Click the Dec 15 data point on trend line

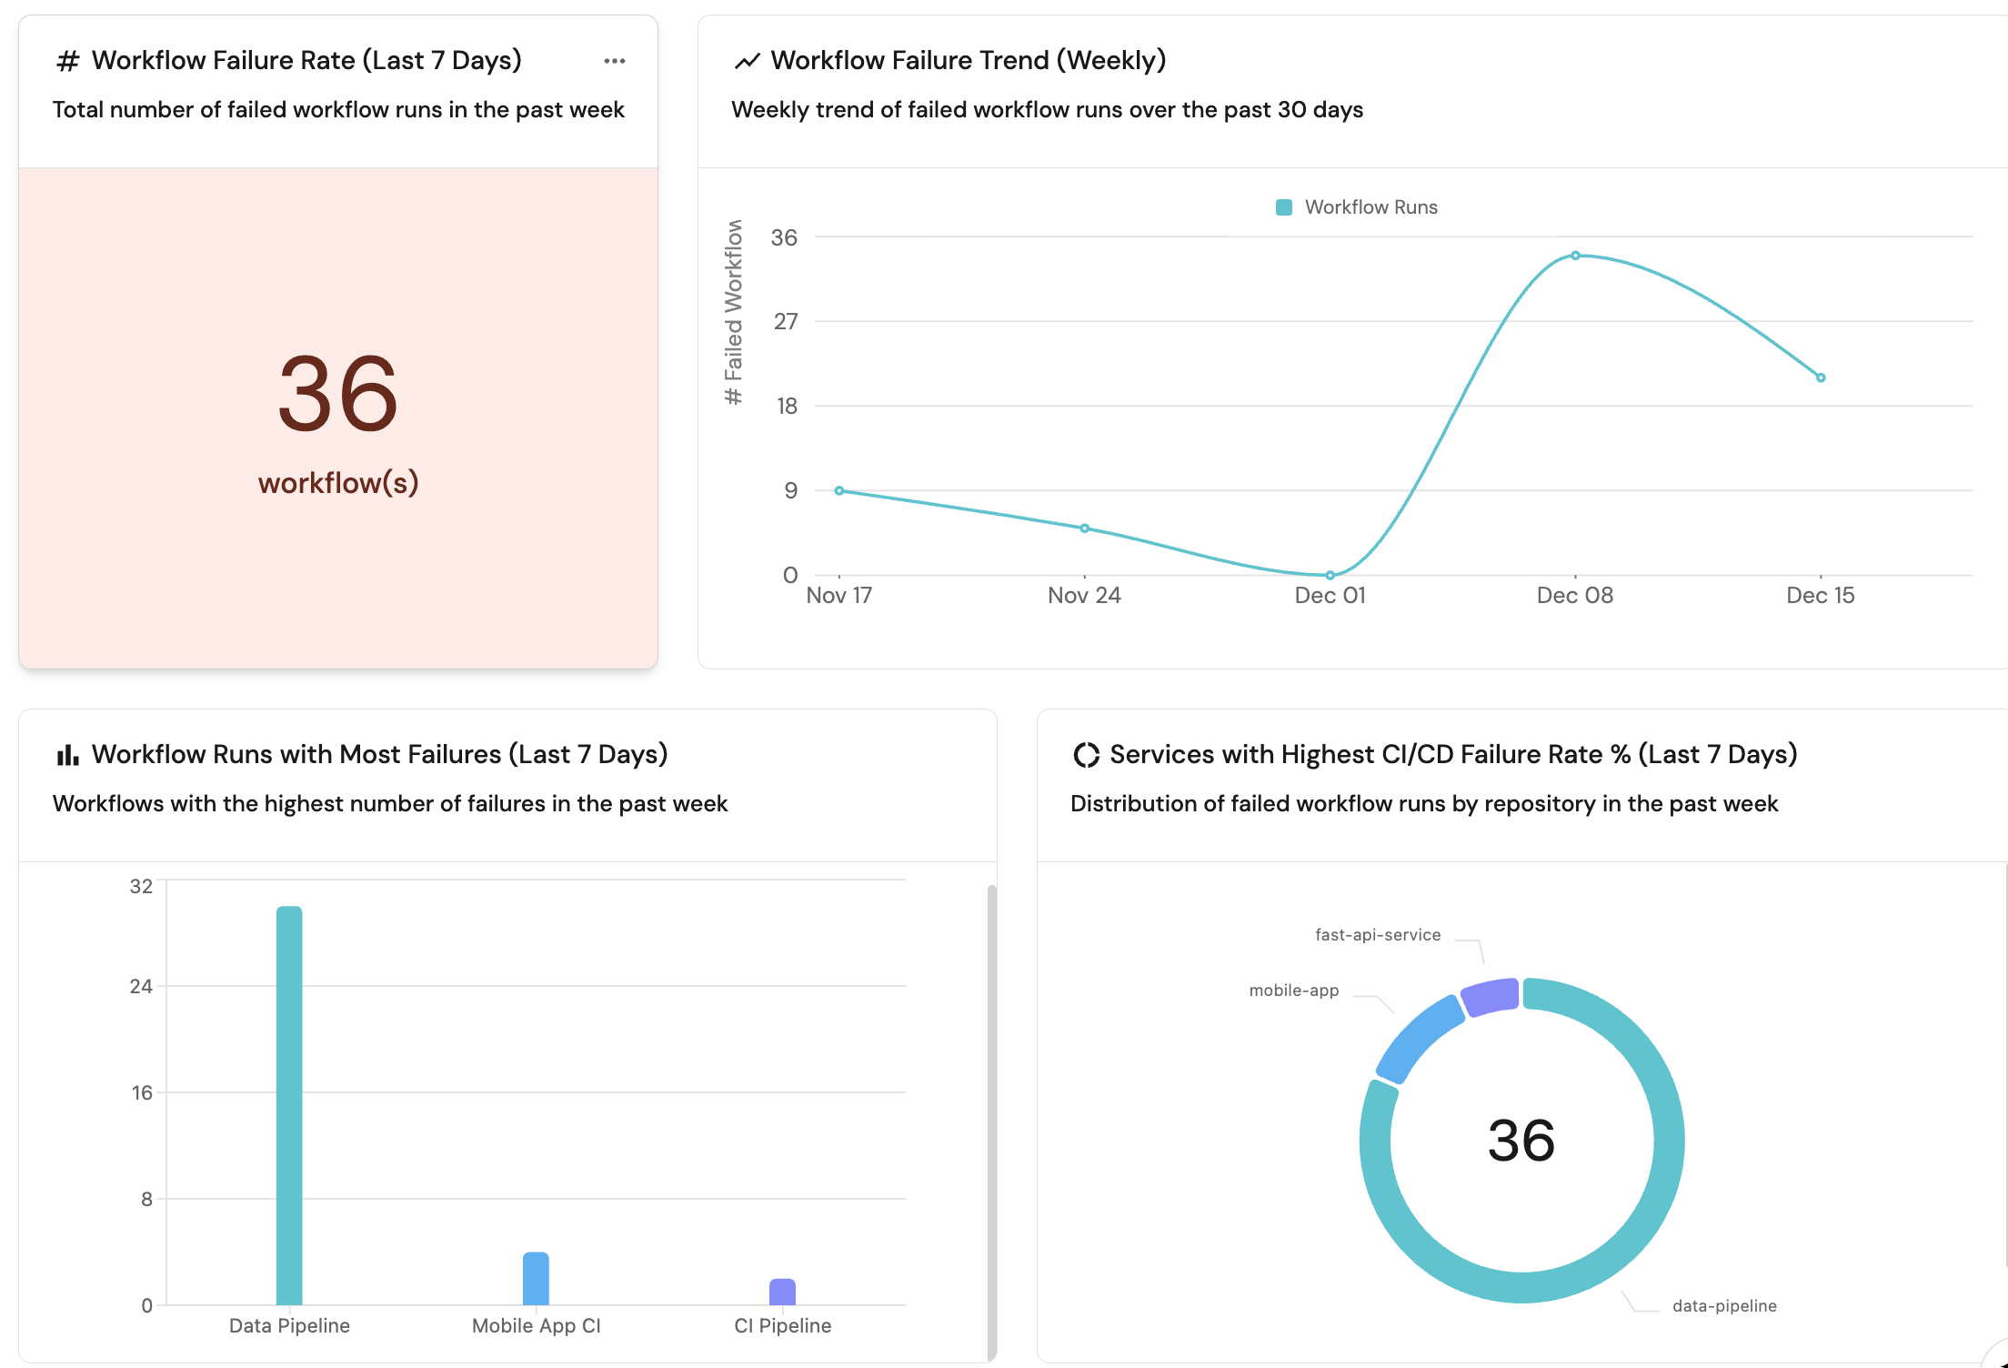click(1821, 377)
